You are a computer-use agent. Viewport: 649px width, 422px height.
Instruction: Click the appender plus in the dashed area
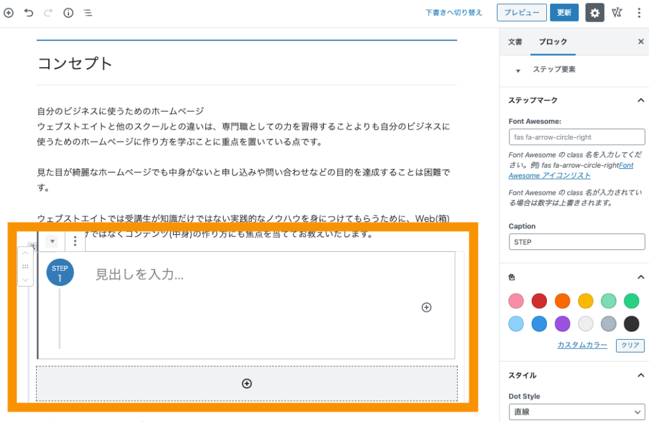247,383
